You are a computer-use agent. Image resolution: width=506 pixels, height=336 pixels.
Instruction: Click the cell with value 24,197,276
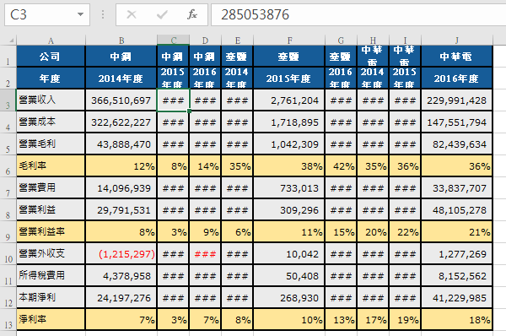click(x=121, y=298)
